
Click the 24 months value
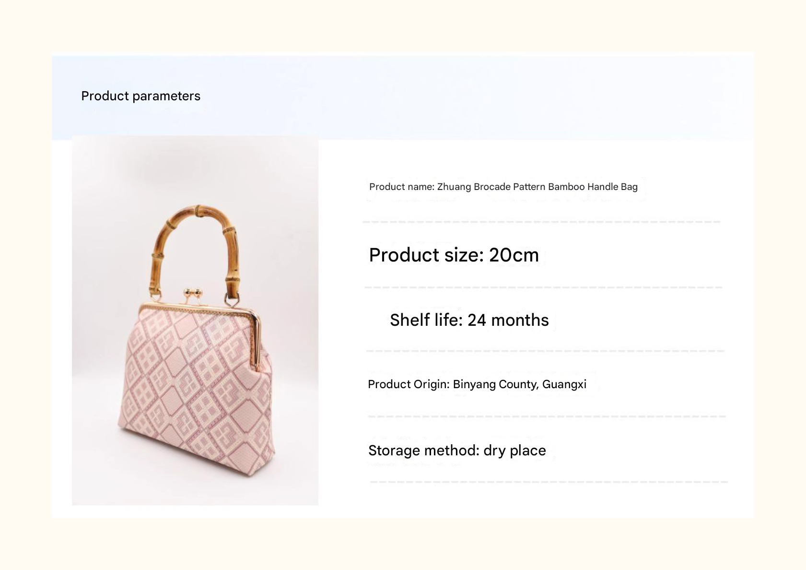point(508,320)
